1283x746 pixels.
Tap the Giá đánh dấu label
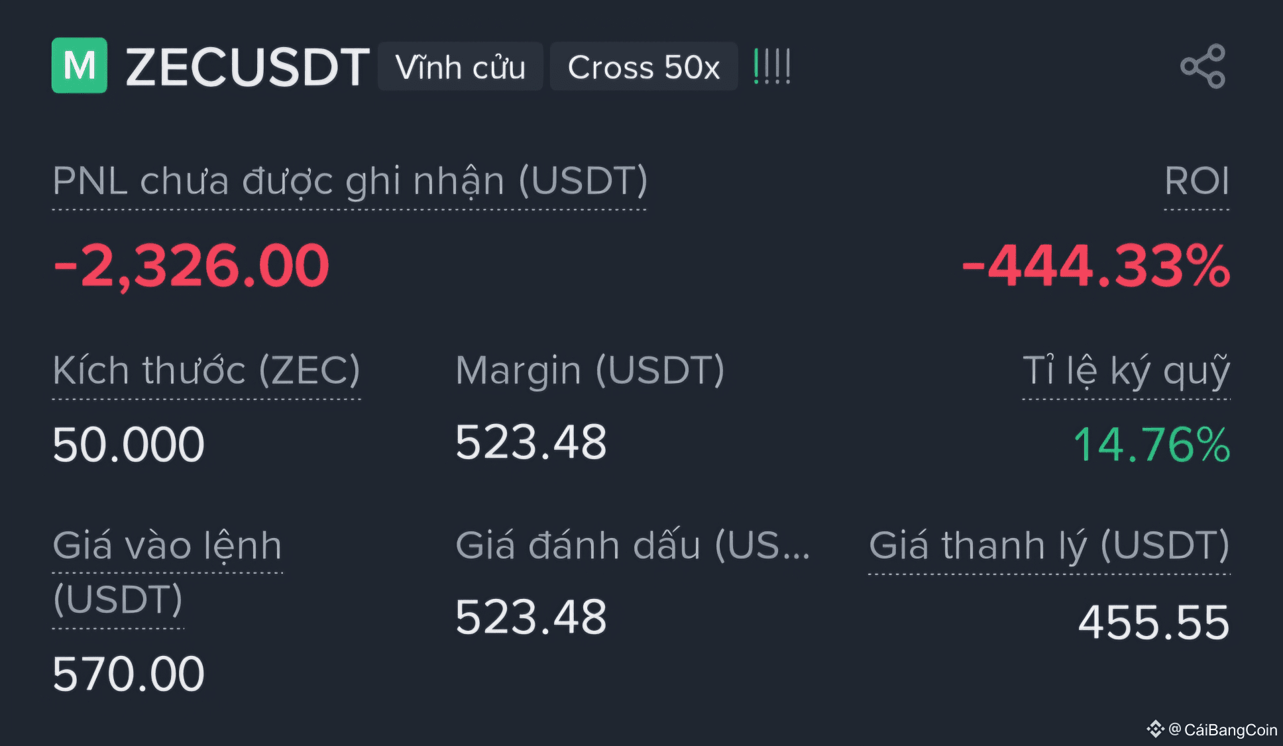(x=632, y=545)
